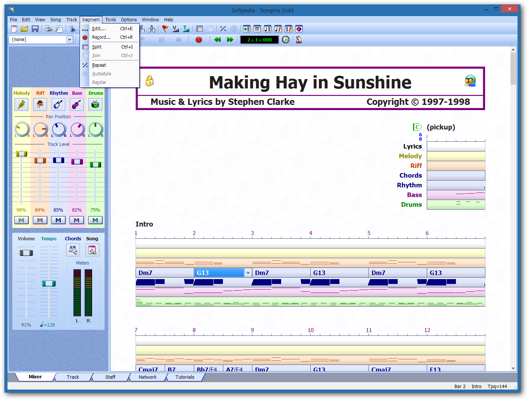Choose Record... in Segment menu
Image resolution: width=528 pixels, height=400 pixels.
click(110, 37)
